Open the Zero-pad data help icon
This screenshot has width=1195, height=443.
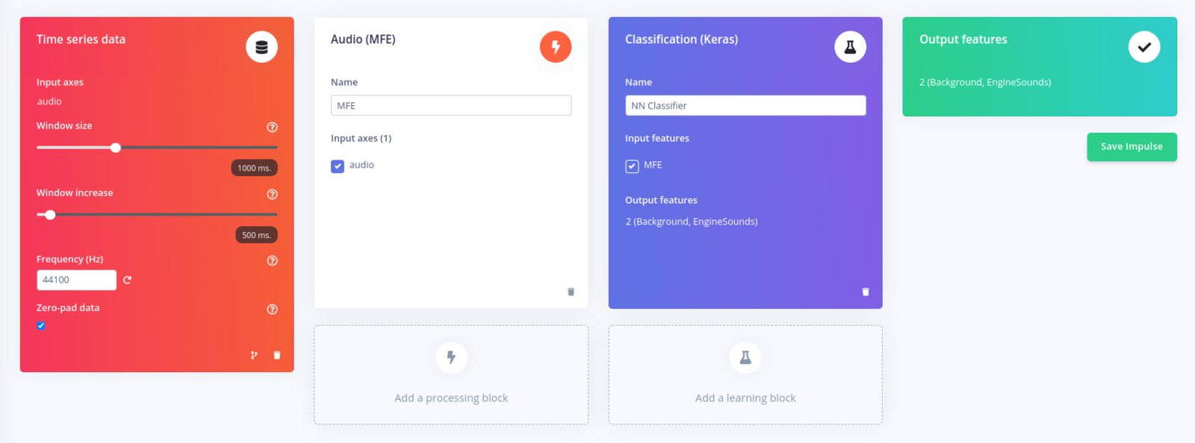point(273,309)
